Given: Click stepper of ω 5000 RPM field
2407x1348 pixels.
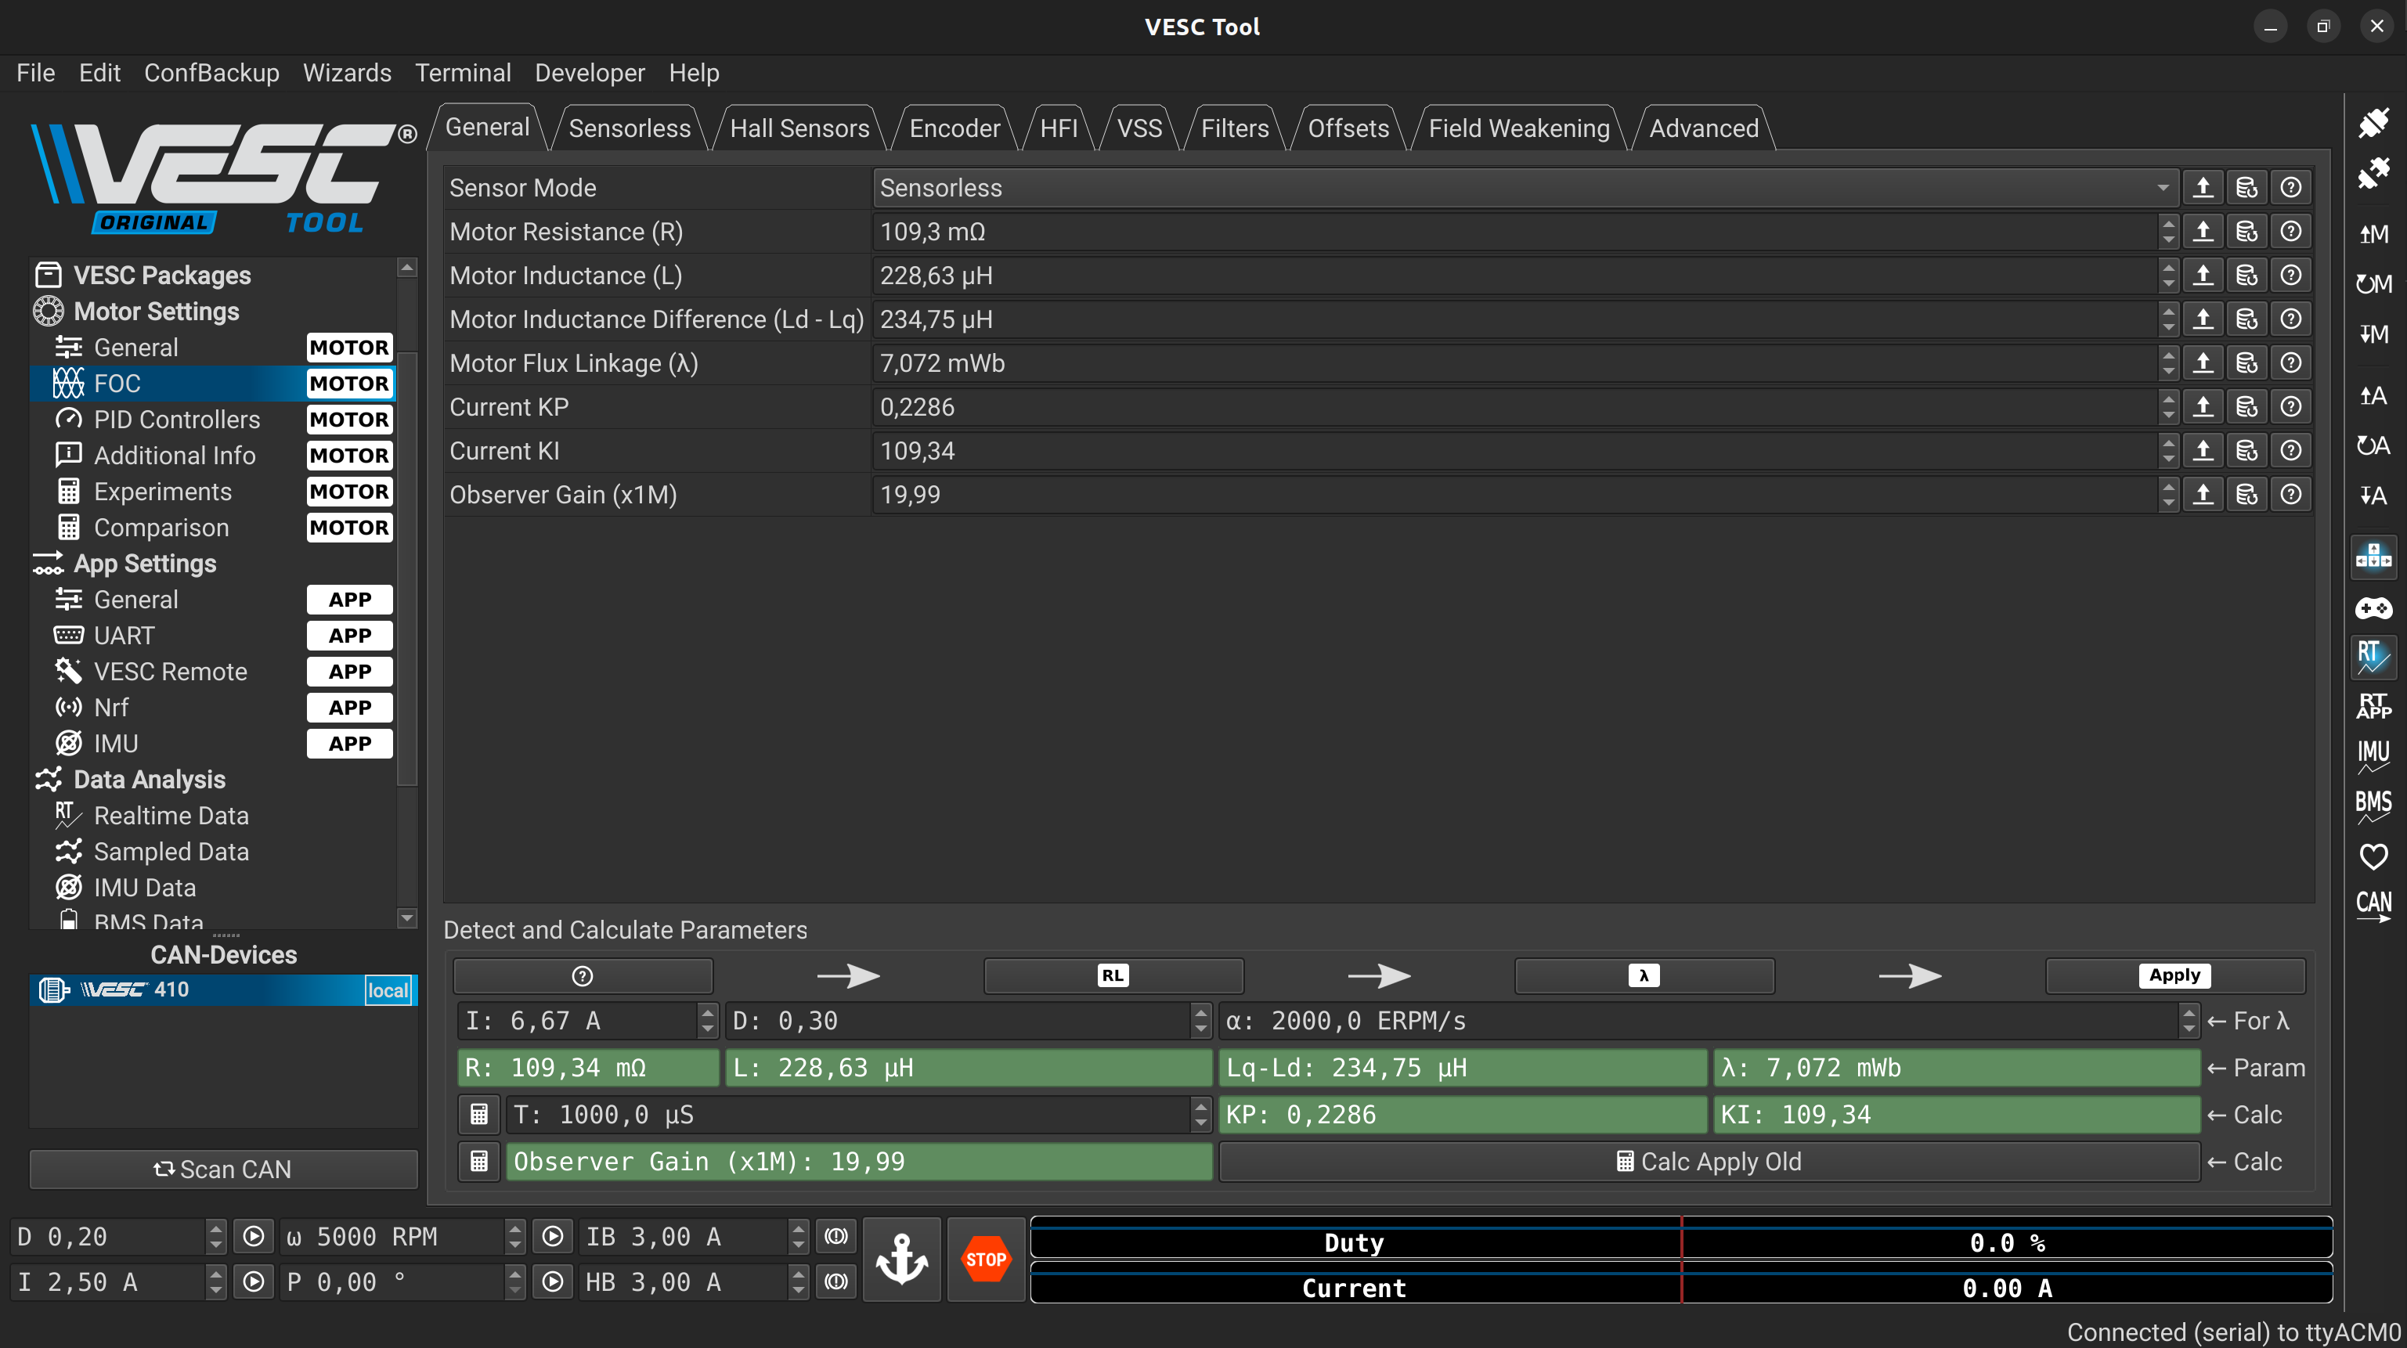Looking at the screenshot, I should pyautogui.click(x=515, y=1237).
